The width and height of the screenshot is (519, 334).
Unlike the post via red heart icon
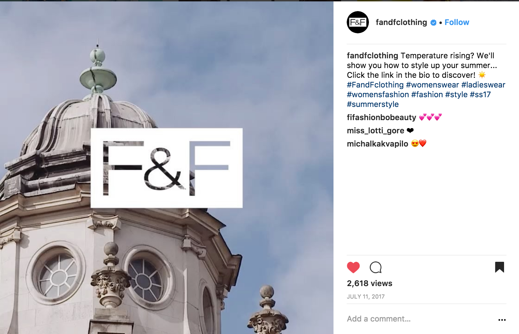(x=353, y=267)
